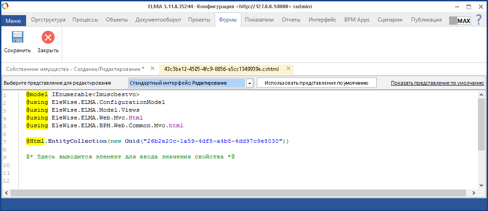The width and height of the screenshot is (488, 211).
Task: Click the red Close (Закрыть) icon
Action: 48,38
